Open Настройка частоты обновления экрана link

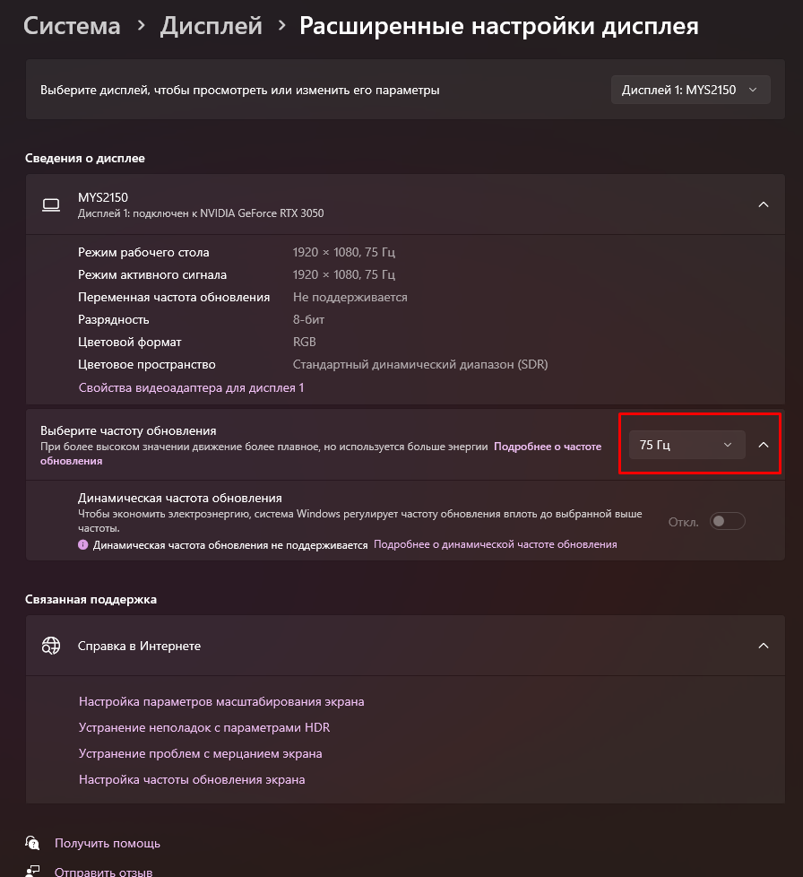(192, 779)
